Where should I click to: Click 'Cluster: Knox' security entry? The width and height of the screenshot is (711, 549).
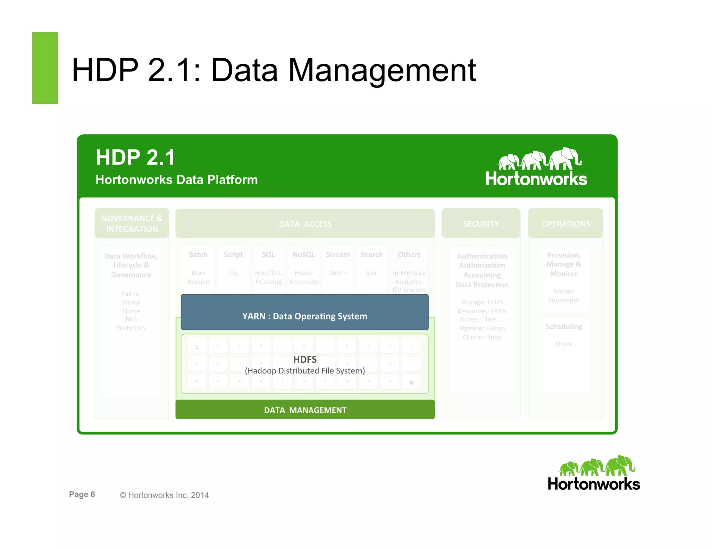coord(482,337)
